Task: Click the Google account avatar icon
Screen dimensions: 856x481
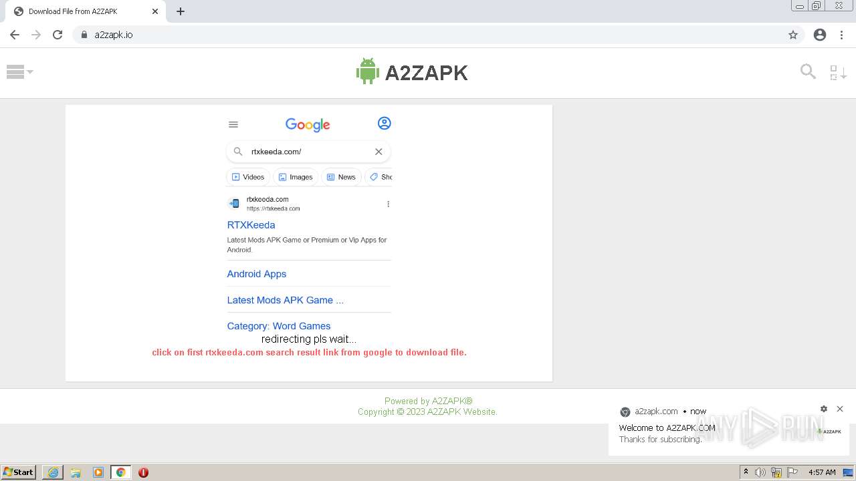Action: click(x=384, y=124)
